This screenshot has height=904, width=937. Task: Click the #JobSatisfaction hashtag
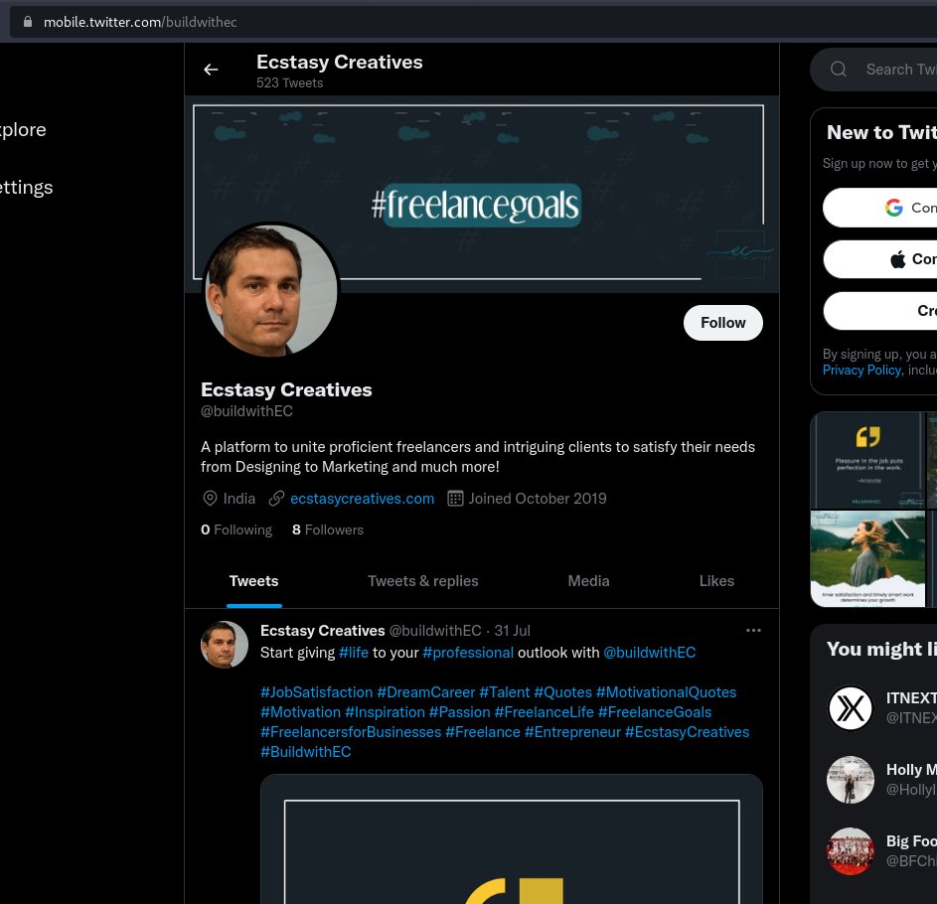point(317,692)
